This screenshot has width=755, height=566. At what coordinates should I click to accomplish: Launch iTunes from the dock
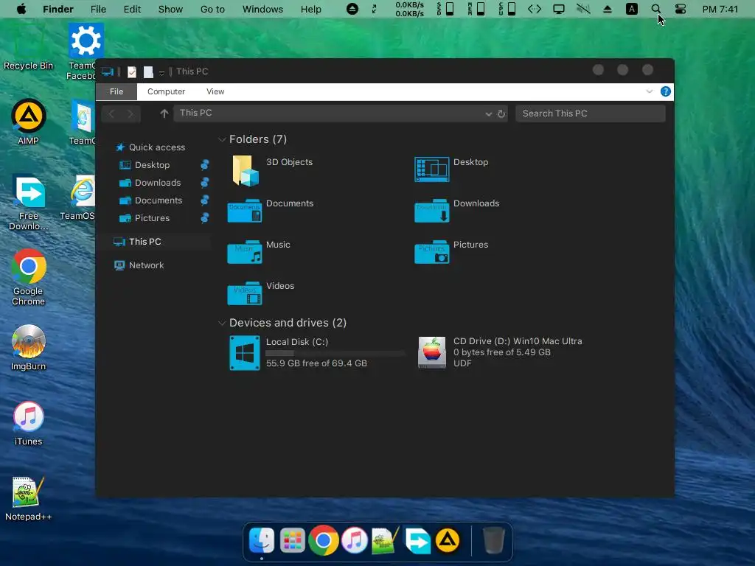pyautogui.click(x=355, y=540)
